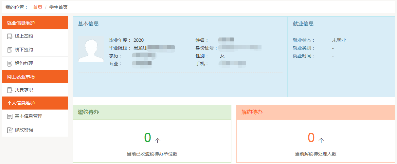397x164 pixels.
Task: Go to 我要求职 page
Action: pos(24,90)
